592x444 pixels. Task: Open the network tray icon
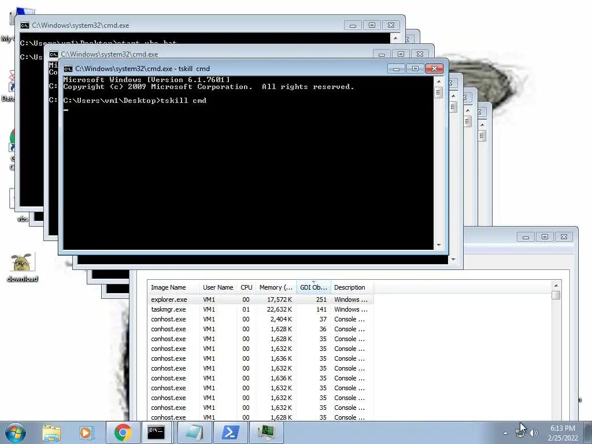tap(520, 433)
